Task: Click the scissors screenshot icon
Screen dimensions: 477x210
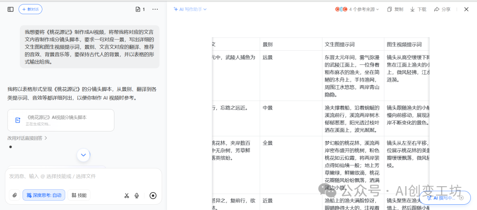Action: (127, 196)
